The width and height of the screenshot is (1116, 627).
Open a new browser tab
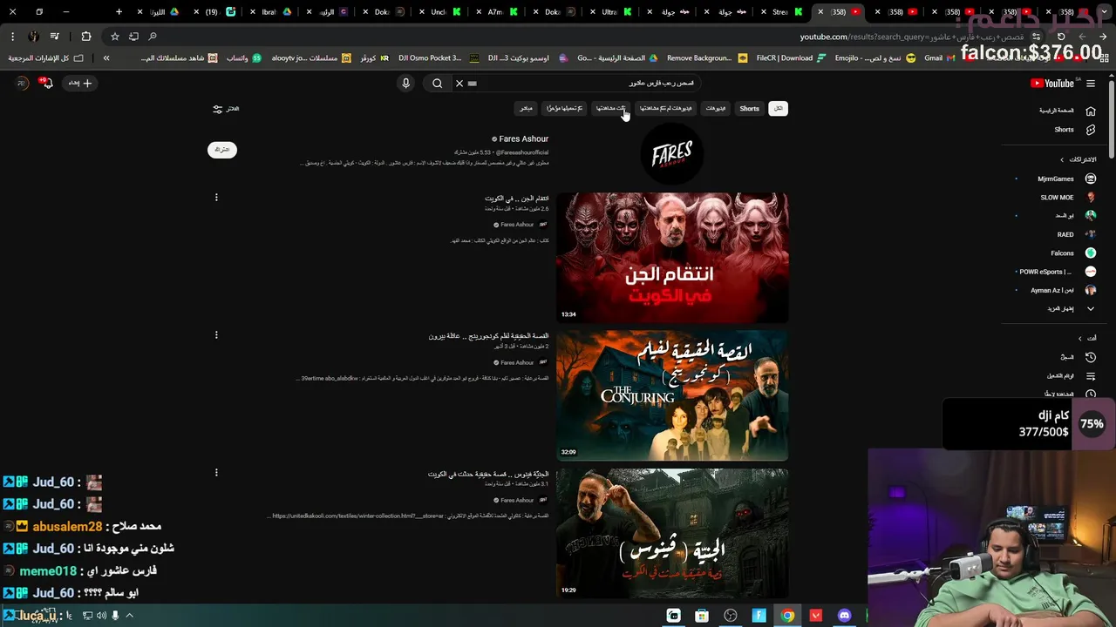pyautogui.click(x=119, y=11)
